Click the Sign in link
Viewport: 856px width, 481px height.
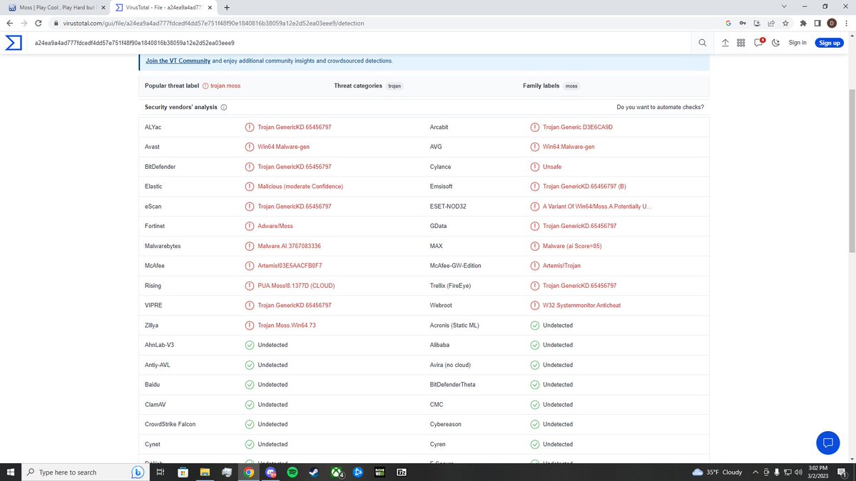tap(798, 43)
